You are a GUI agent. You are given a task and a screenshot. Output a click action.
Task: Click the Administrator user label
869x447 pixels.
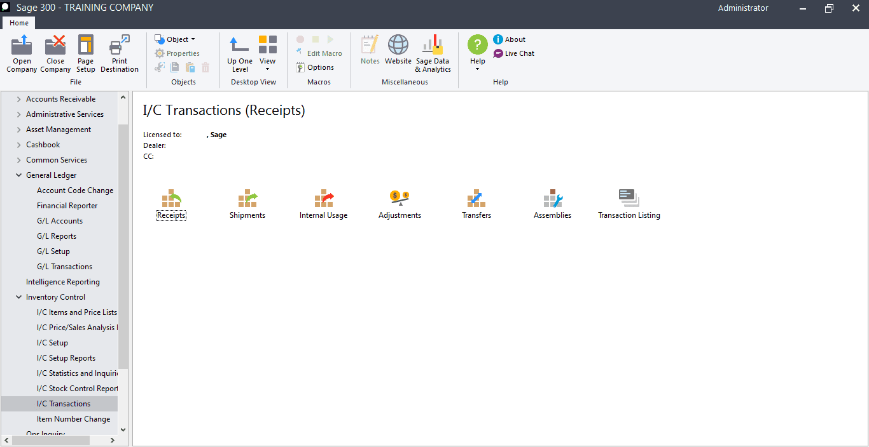pyautogui.click(x=743, y=8)
